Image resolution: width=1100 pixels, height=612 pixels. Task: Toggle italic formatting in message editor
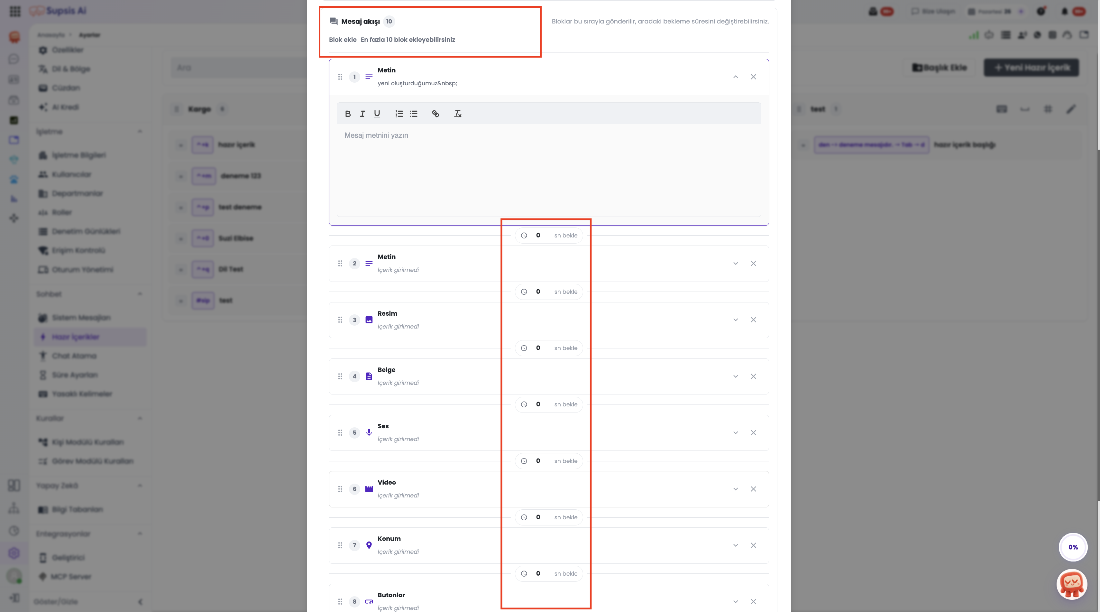pos(362,114)
